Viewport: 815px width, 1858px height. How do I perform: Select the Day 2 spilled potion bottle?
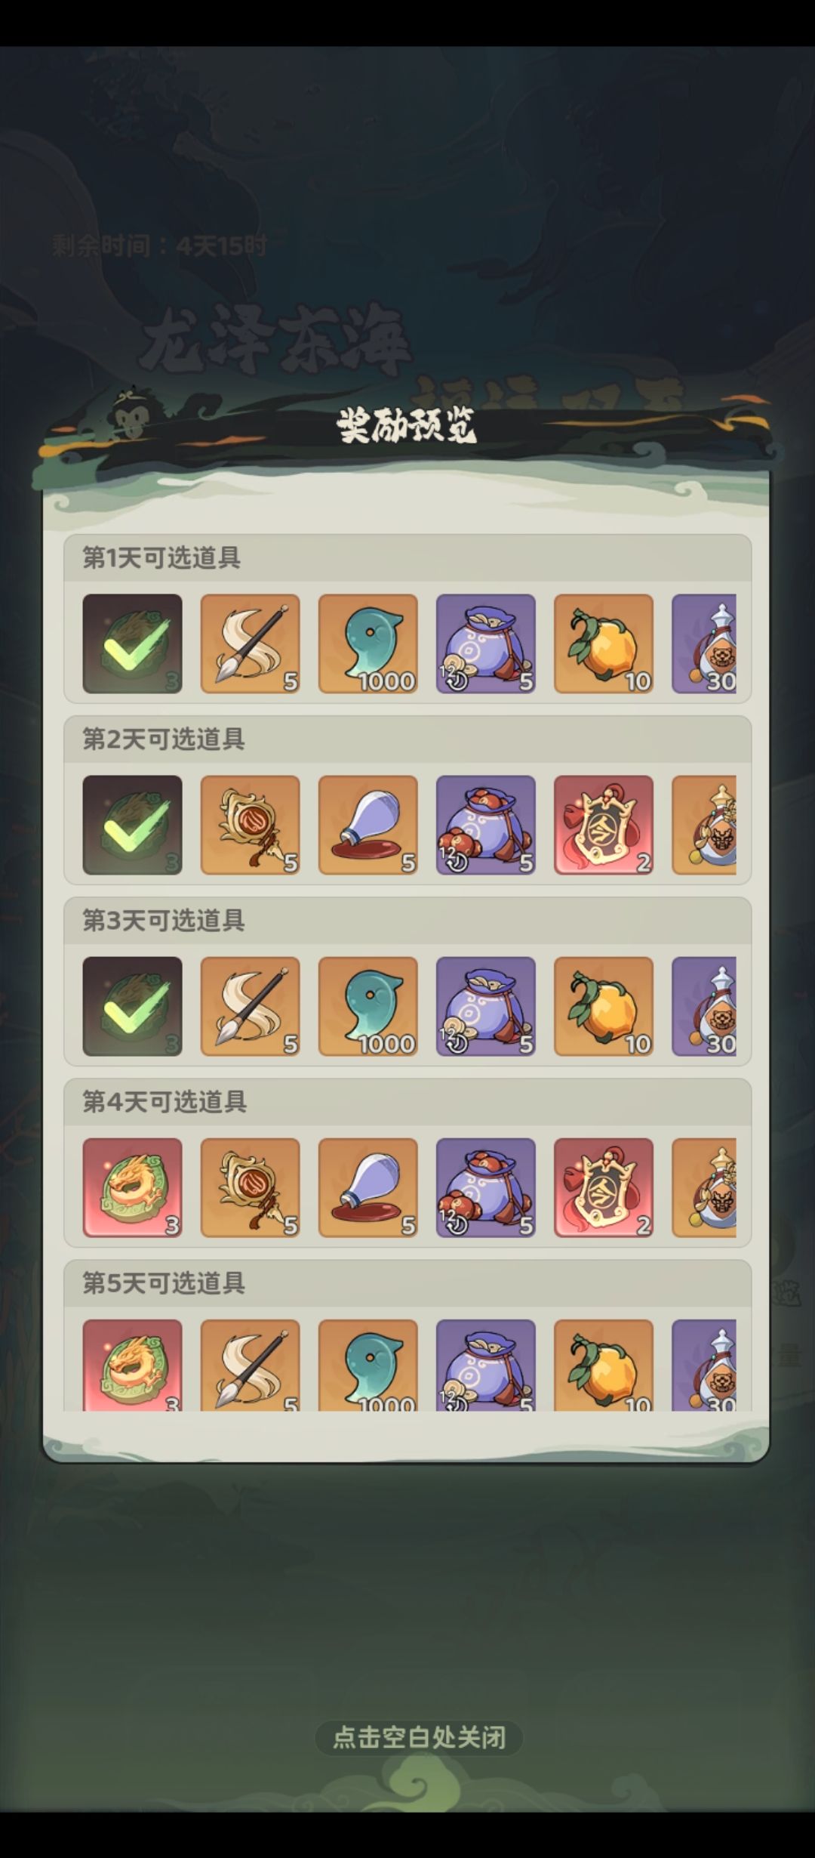(x=368, y=825)
